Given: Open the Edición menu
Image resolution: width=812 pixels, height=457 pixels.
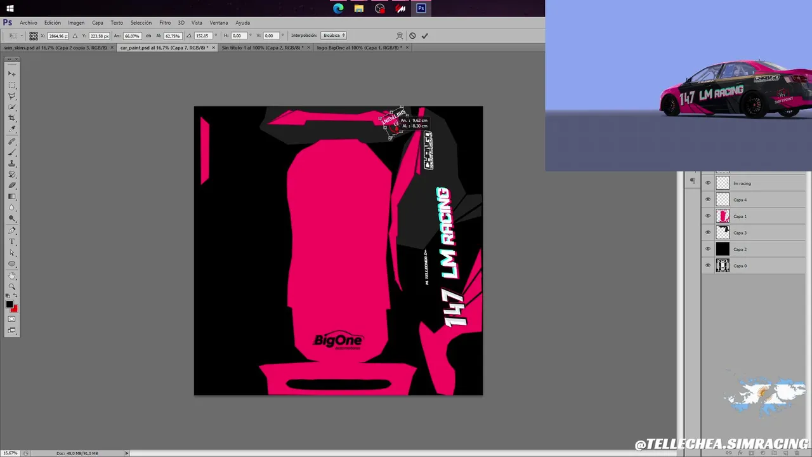Looking at the screenshot, I should (53, 23).
